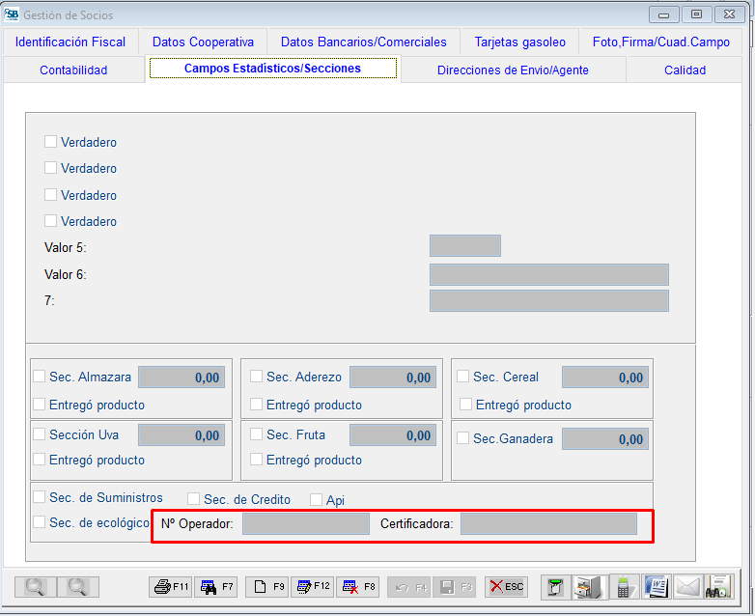The width and height of the screenshot is (755, 616).
Task: Check Entregó producto under Sec. Fruta
Action: tap(257, 460)
